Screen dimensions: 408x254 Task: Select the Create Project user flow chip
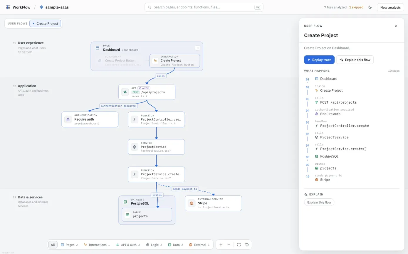(x=45, y=23)
